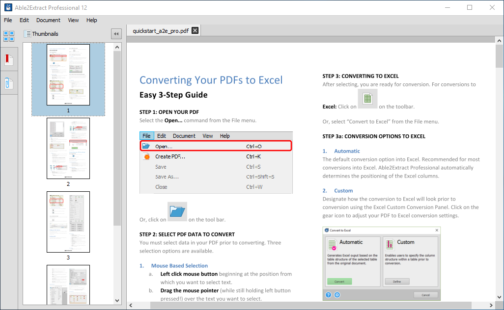Open the red bookmarks panel icon
This screenshot has width=504, height=310.
(9, 60)
